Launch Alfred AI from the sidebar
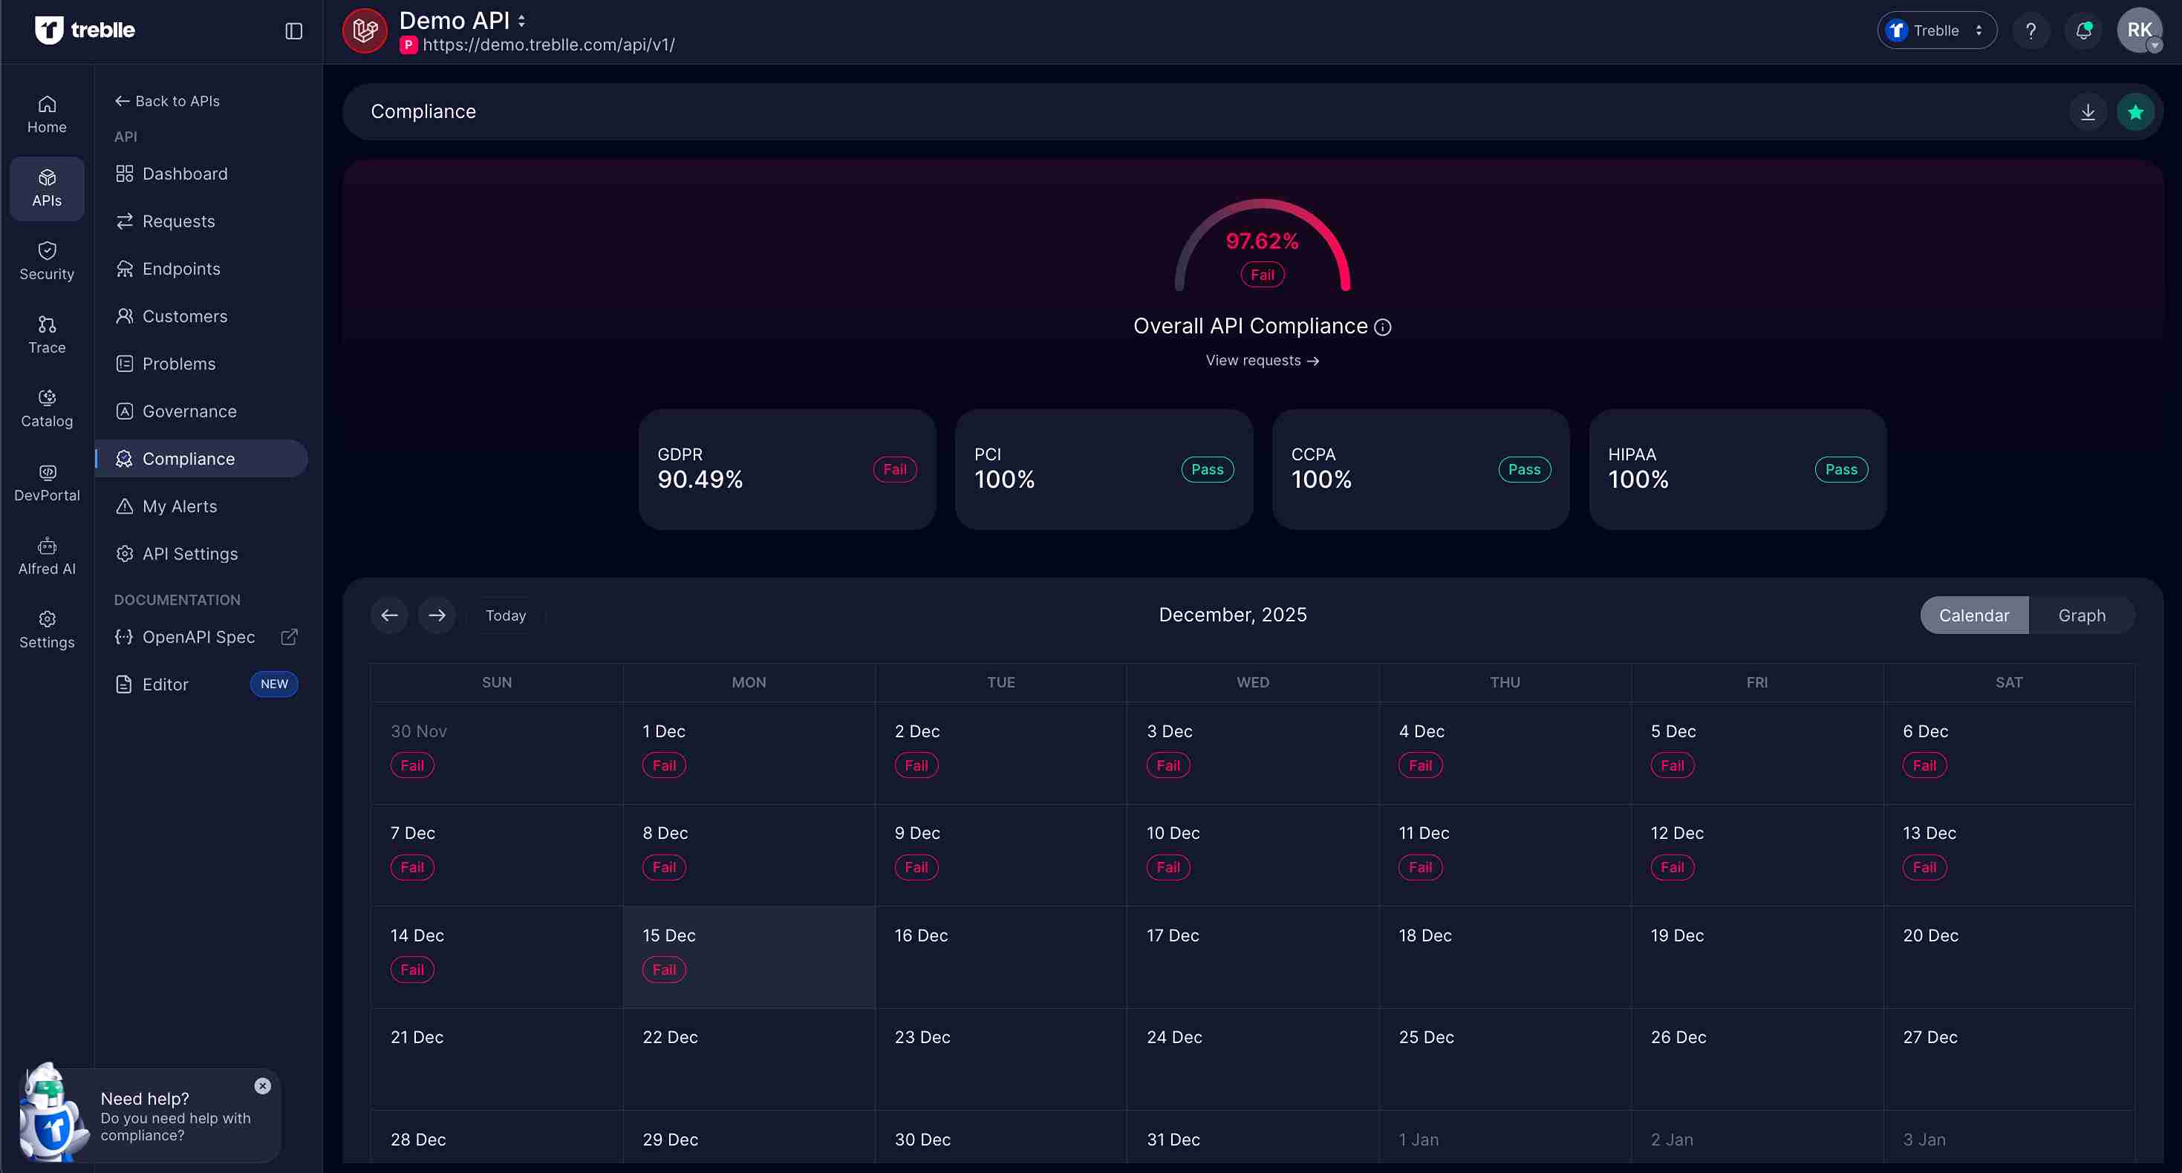 47,555
